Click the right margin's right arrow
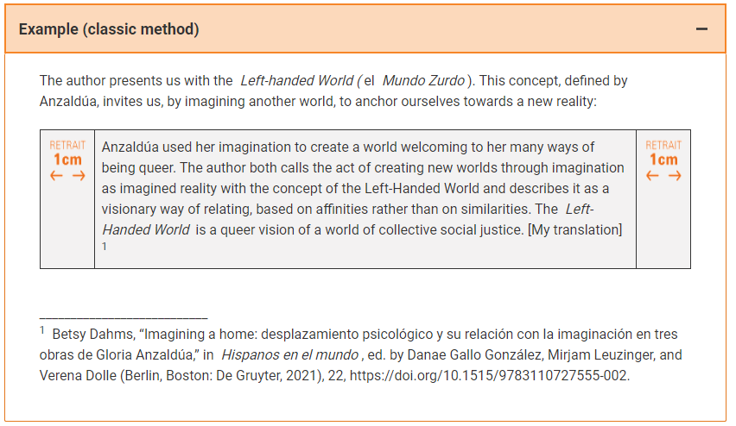 pos(675,176)
